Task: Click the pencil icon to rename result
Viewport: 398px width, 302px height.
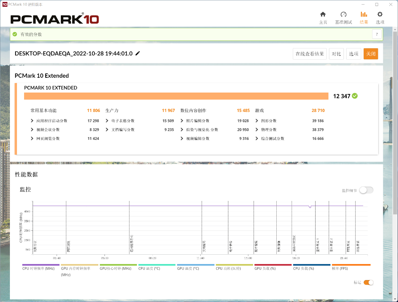Action: pos(138,53)
